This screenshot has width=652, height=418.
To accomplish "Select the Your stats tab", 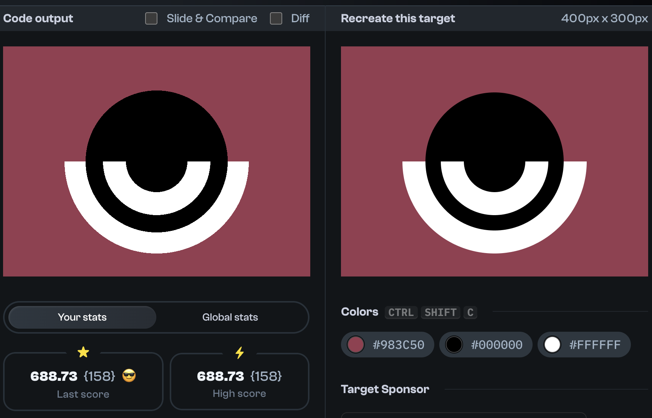I will click(82, 317).
